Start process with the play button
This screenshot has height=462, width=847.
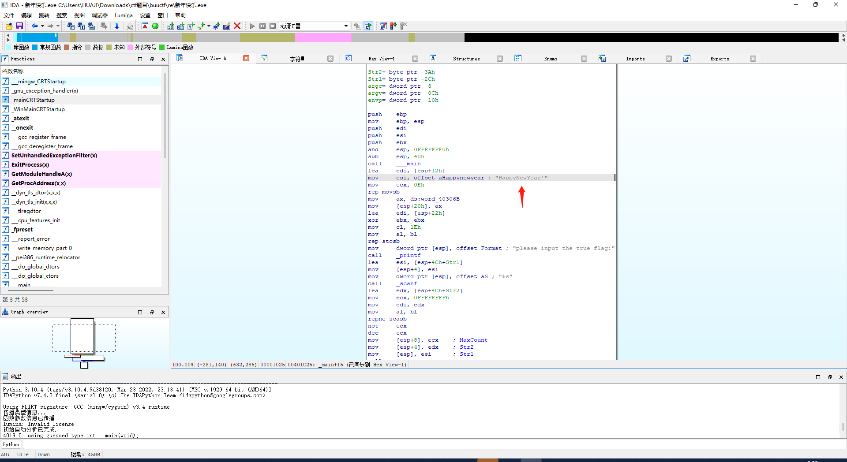point(252,26)
